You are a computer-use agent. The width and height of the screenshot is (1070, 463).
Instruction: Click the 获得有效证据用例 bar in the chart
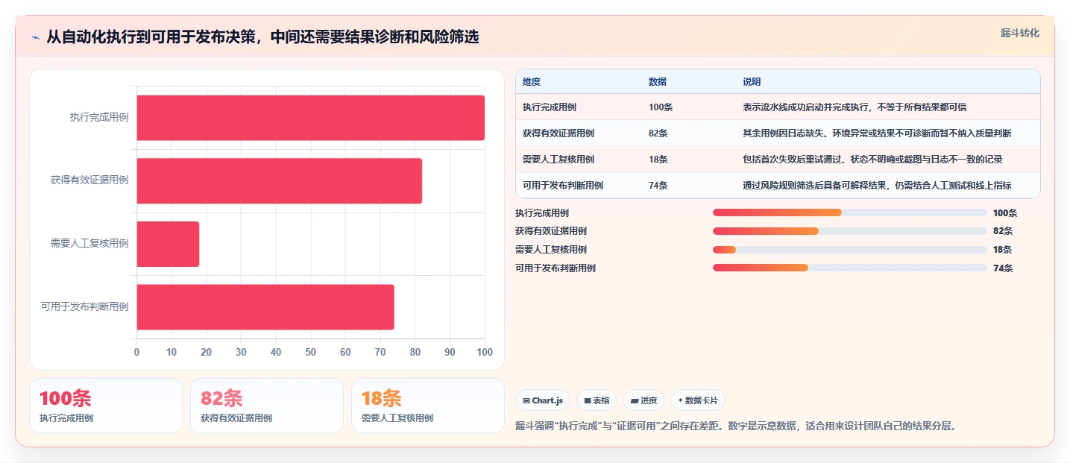coord(279,180)
